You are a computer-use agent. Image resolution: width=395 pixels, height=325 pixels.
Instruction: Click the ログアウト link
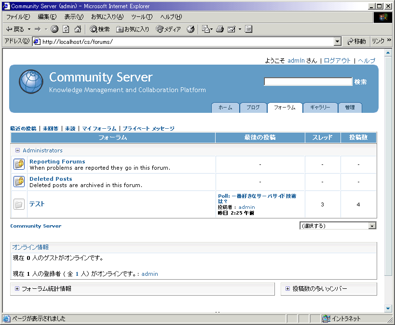pos(337,61)
